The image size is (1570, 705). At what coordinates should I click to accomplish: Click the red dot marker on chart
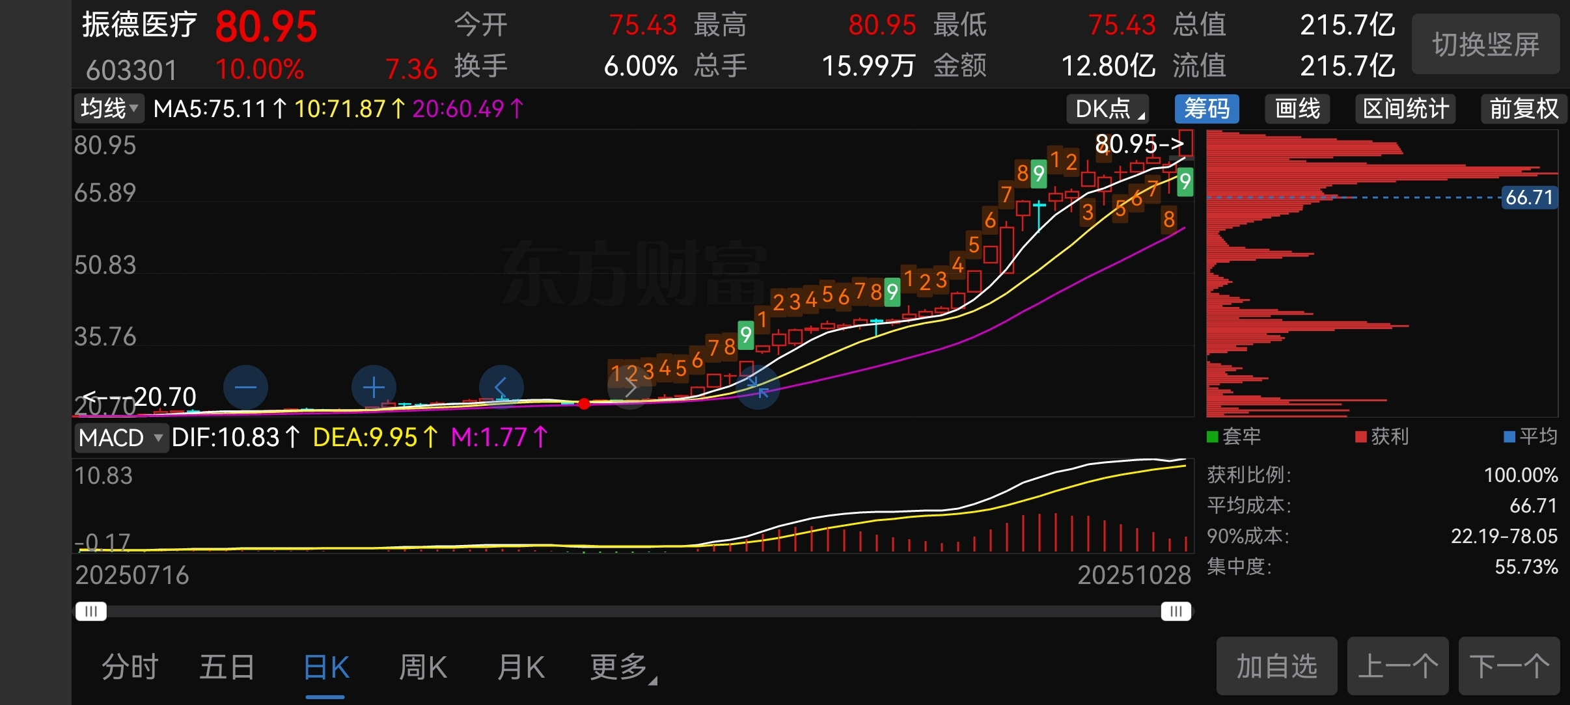[x=584, y=404]
